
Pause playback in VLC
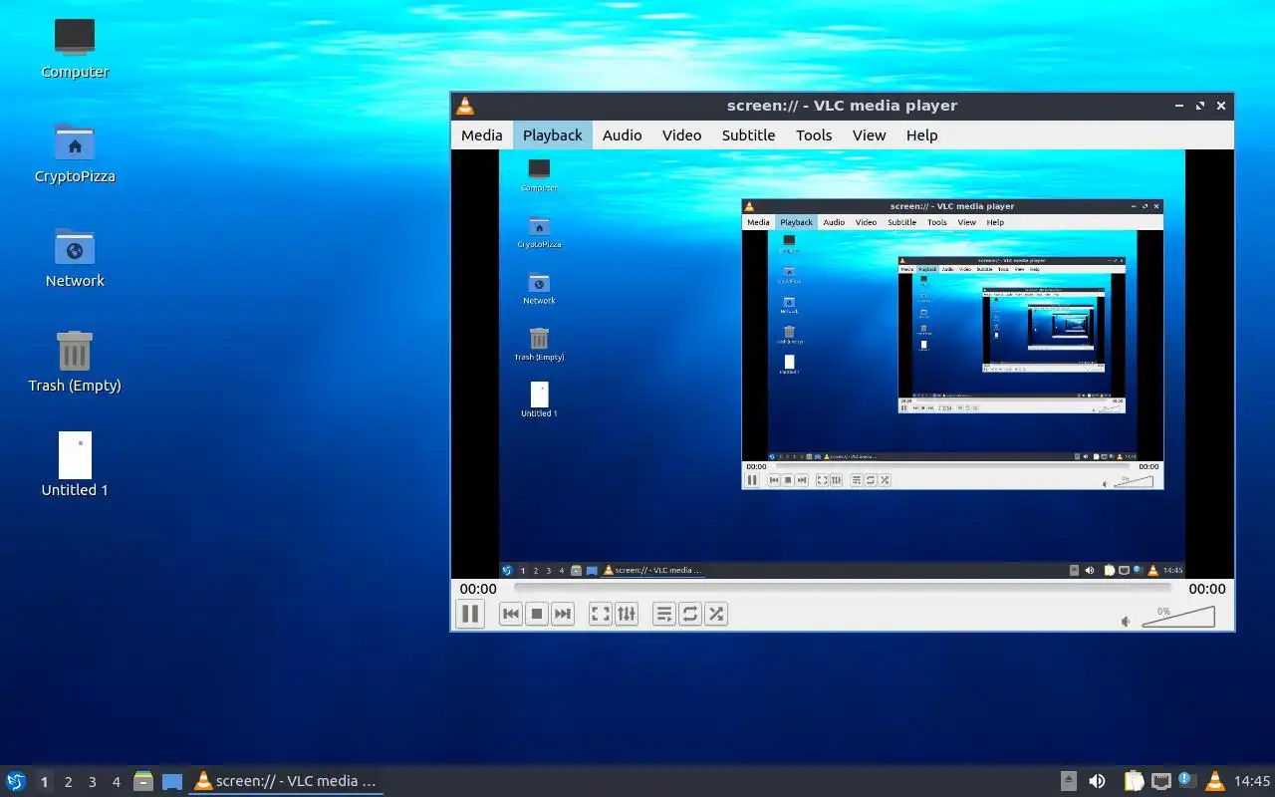click(x=470, y=614)
